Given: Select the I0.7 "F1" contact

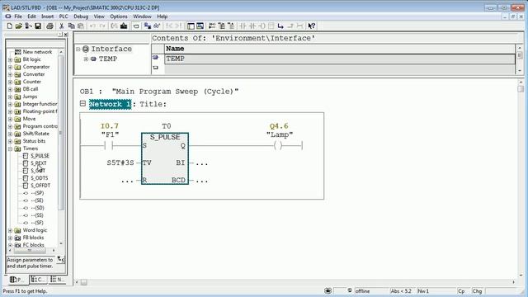Looking at the screenshot, I should pyautogui.click(x=109, y=145).
